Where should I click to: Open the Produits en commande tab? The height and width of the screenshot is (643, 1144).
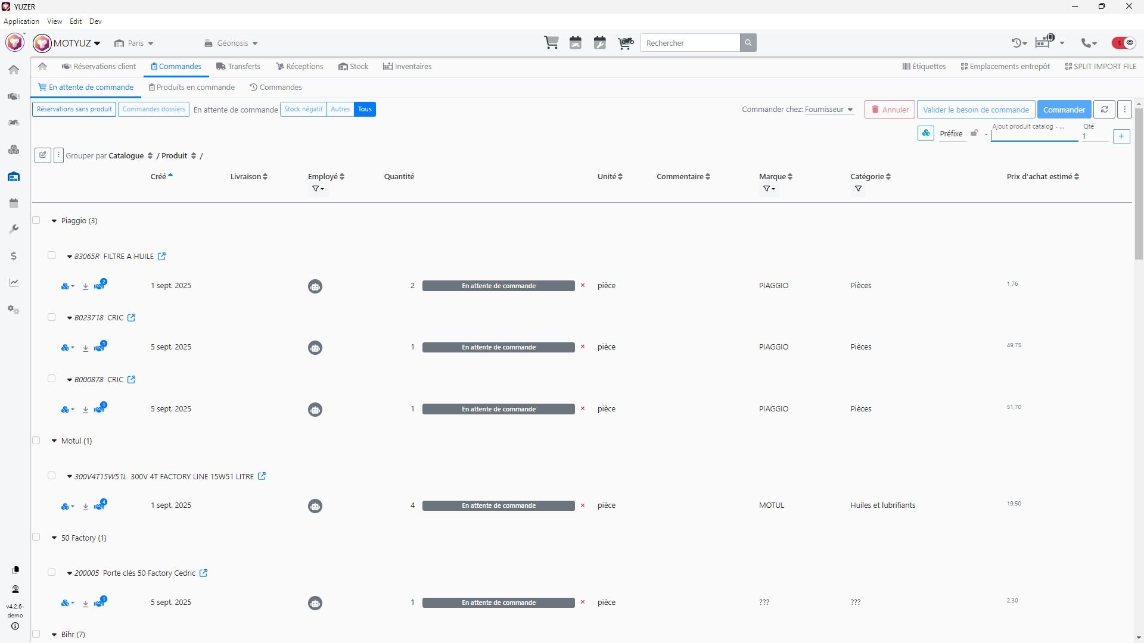(191, 88)
